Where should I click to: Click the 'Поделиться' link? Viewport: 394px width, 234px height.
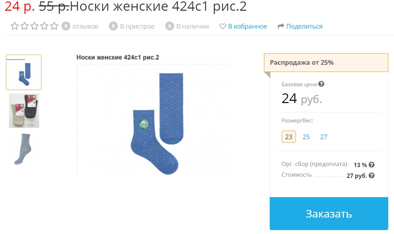(304, 26)
